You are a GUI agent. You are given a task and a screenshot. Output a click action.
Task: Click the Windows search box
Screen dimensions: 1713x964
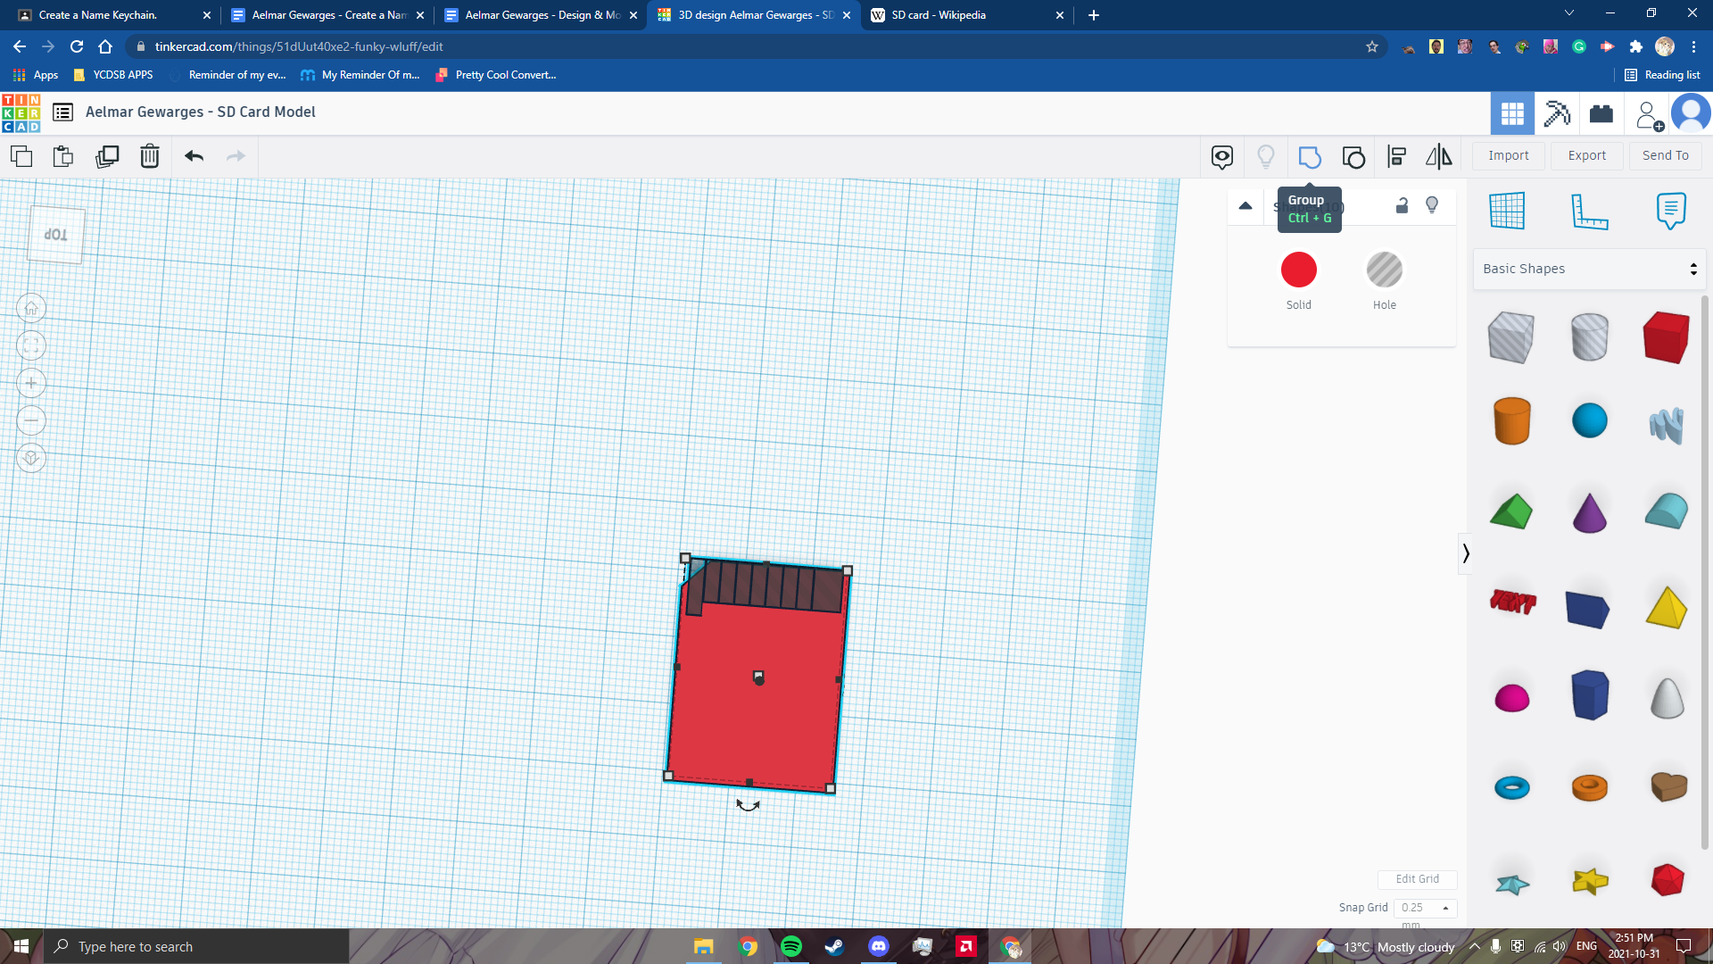[x=196, y=946]
